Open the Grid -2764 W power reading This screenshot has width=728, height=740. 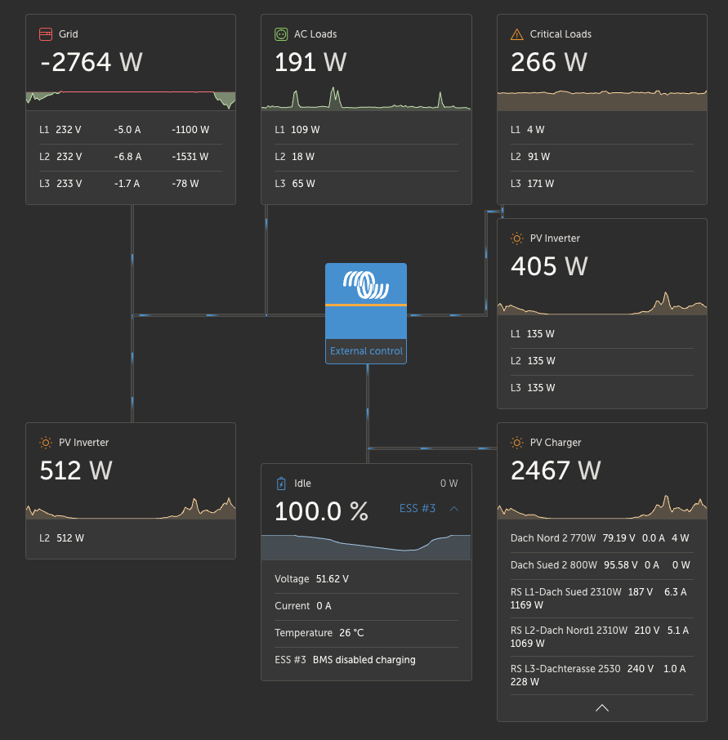coord(92,62)
